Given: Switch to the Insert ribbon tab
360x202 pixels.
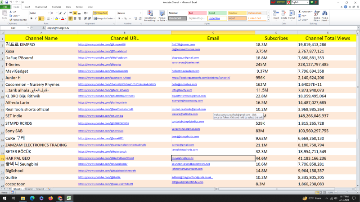Looking at the screenshot, I should pos(27,7).
